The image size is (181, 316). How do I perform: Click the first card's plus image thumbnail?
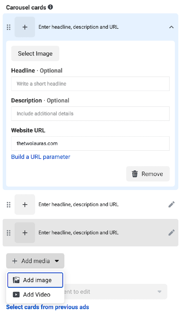coord(25,27)
